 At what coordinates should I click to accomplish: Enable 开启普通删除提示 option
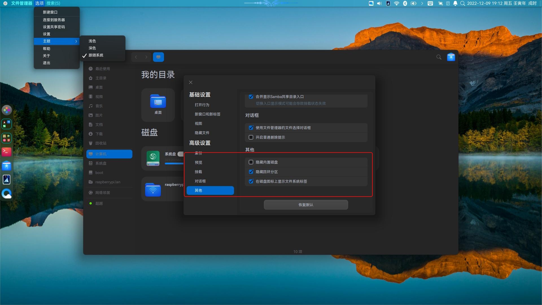point(251,137)
